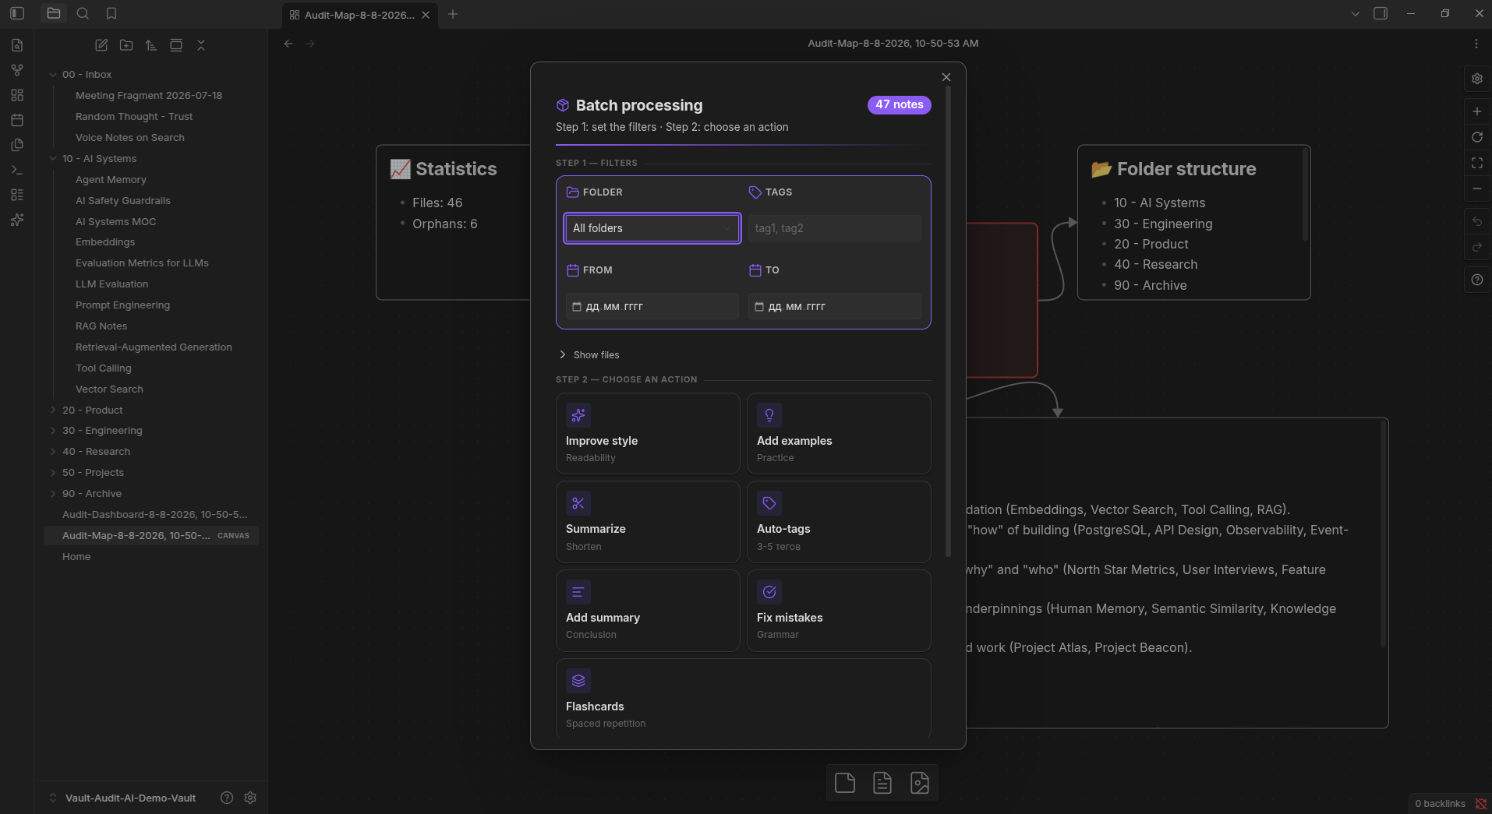Click the canvas undo arrow
This screenshot has height=814, width=1492.
tap(1477, 221)
